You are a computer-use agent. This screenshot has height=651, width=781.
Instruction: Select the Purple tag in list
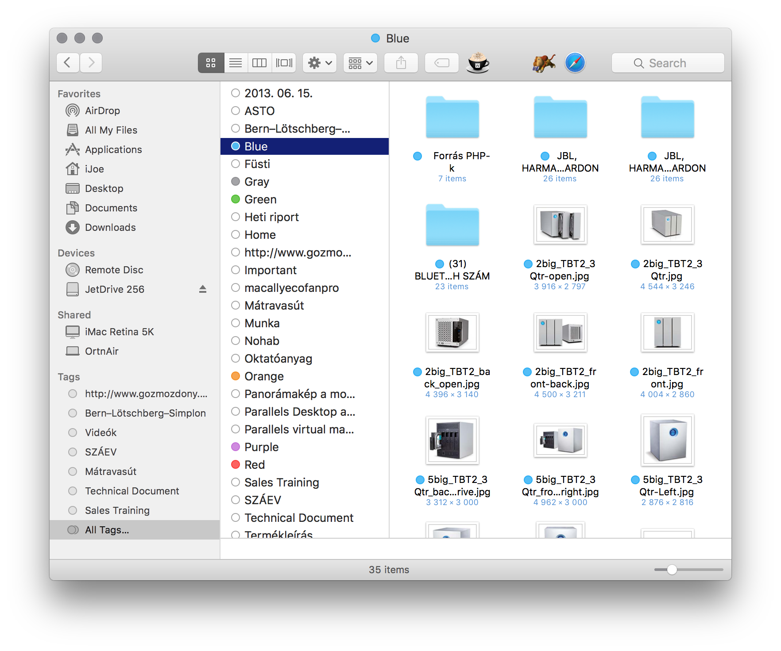(305, 447)
